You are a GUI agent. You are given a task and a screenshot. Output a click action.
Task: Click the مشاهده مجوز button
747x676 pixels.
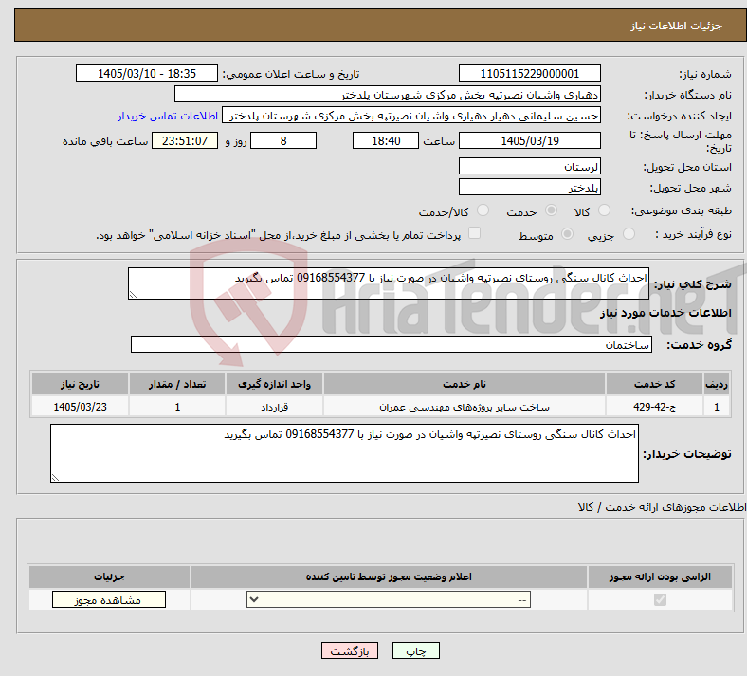coord(109,599)
